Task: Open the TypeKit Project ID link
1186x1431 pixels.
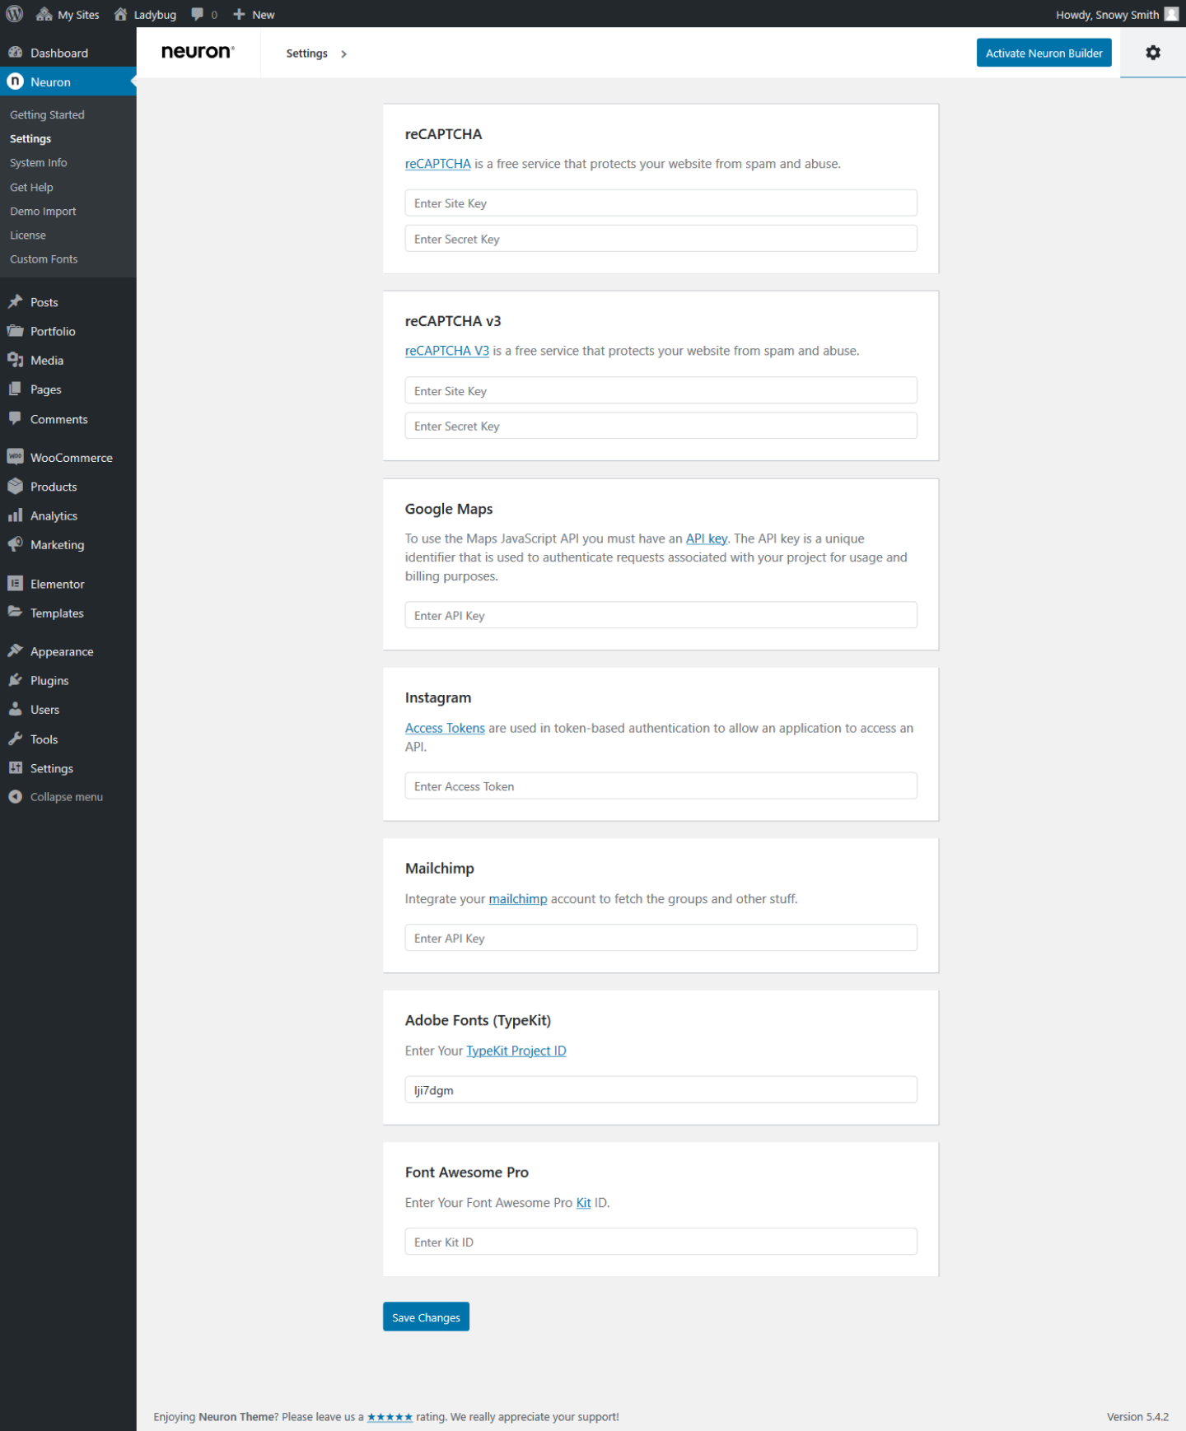Action: 516,1051
